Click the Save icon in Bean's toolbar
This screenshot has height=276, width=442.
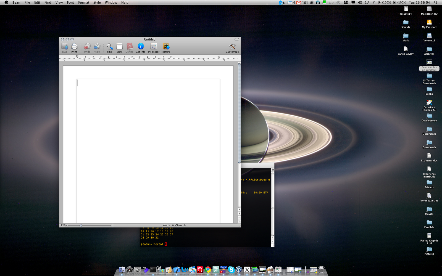64,47
